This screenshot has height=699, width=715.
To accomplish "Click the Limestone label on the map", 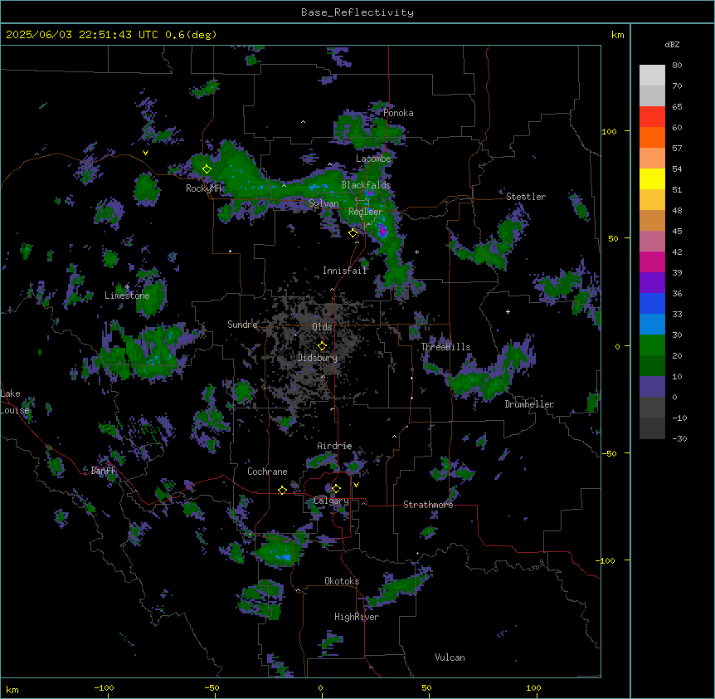I will [x=127, y=296].
